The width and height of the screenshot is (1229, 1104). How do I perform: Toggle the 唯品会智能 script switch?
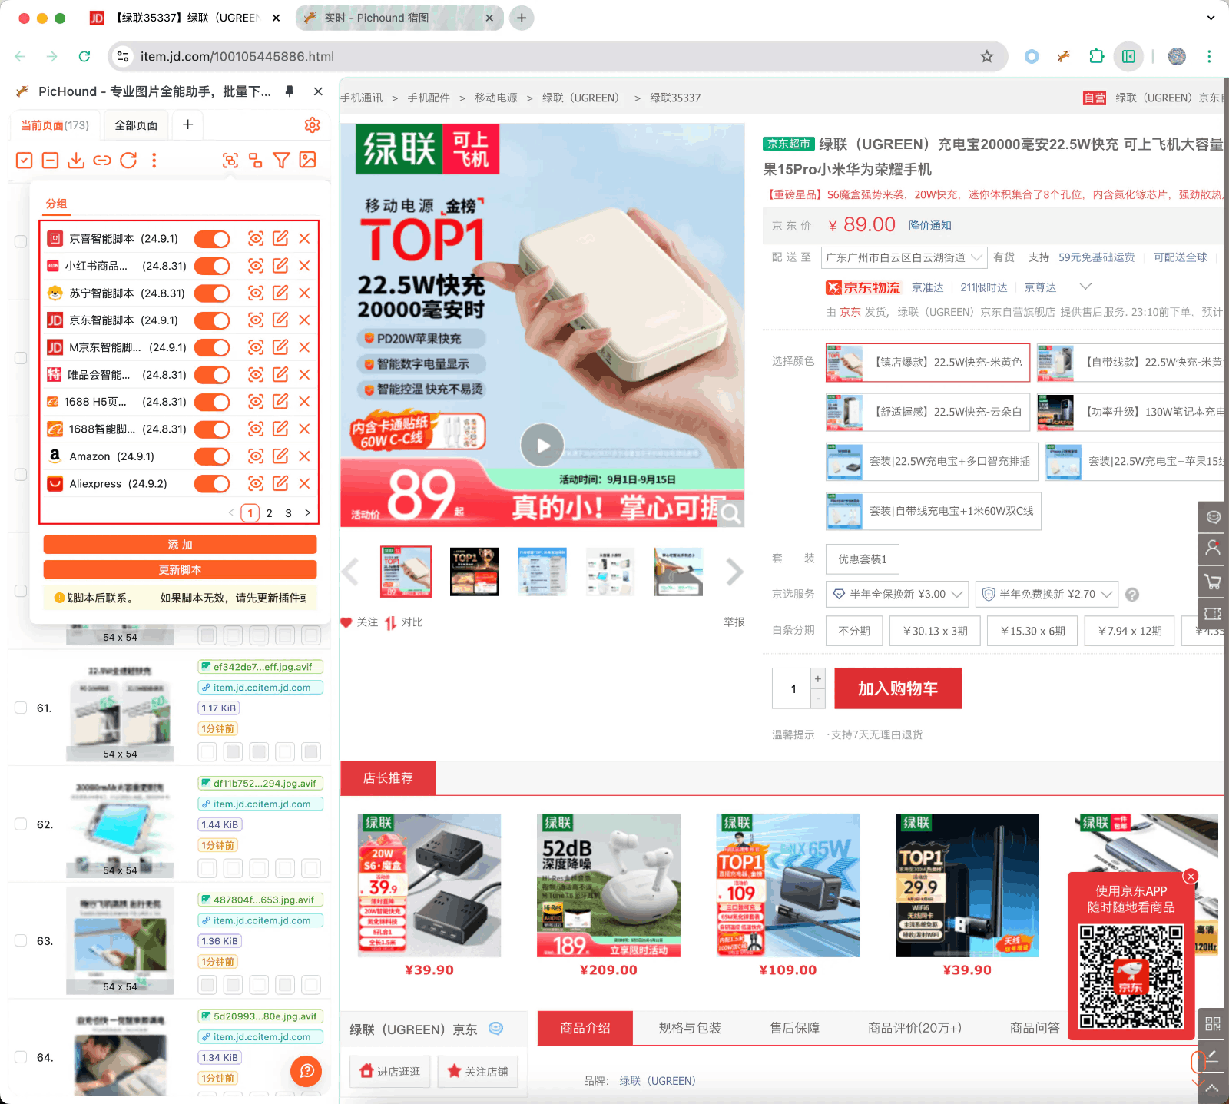211,375
